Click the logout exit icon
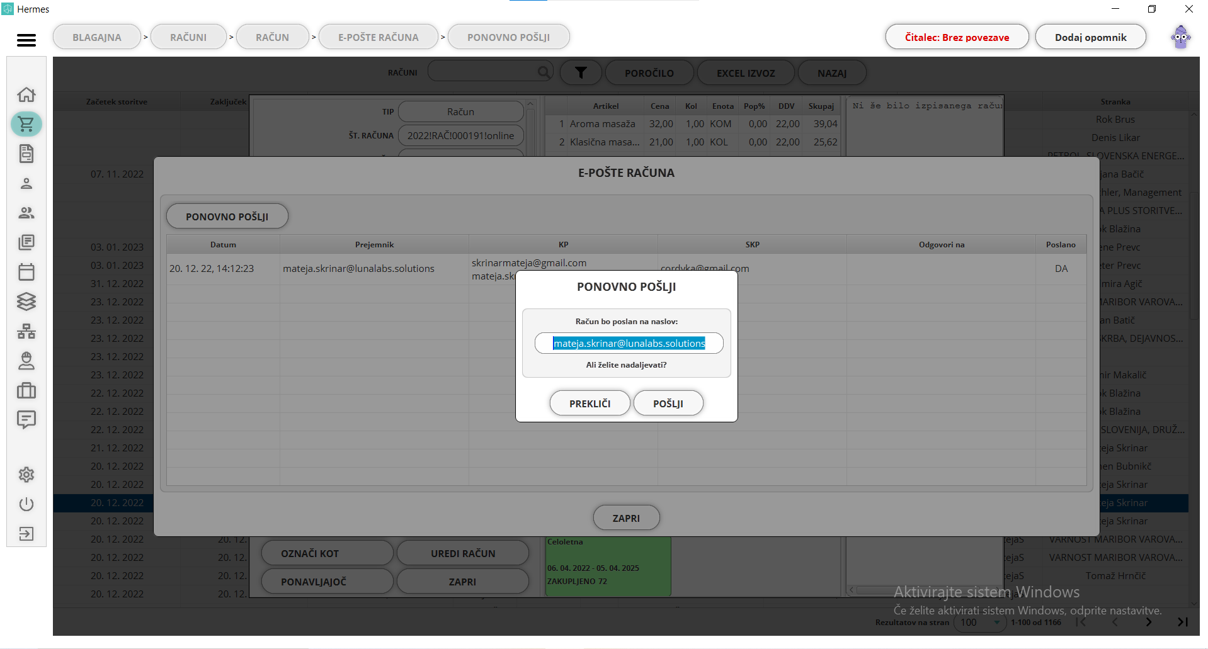The width and height of the screenshot is (1208, 649). (x=26, y=534)
